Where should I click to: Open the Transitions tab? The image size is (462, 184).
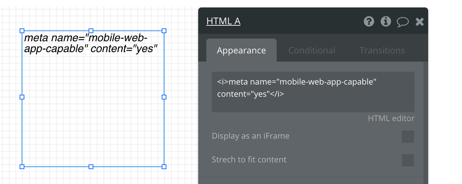(382, 50)
